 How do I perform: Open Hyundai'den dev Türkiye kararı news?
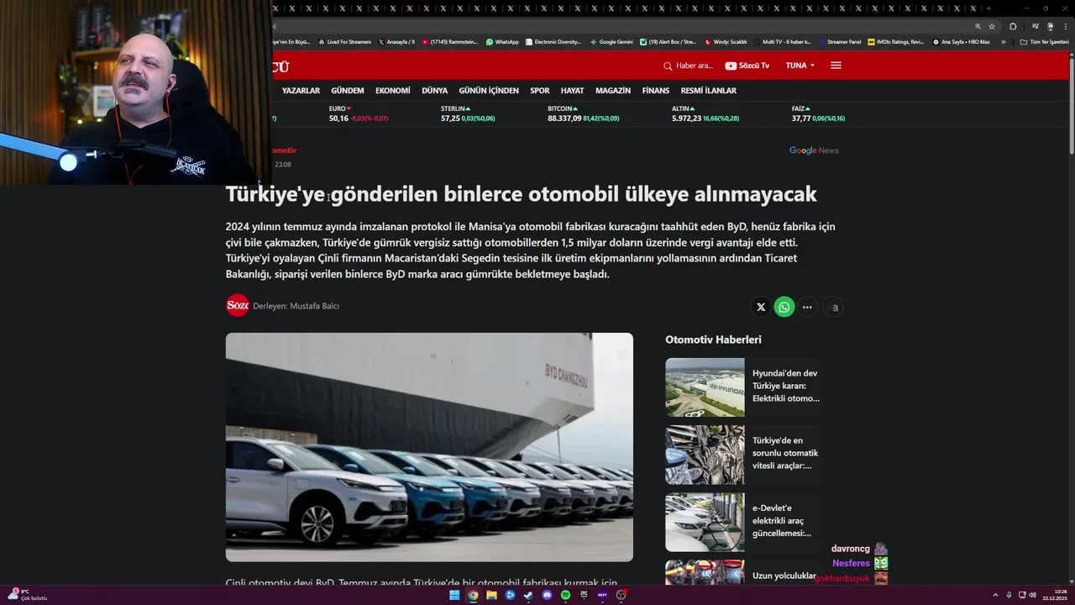[785, 386]
